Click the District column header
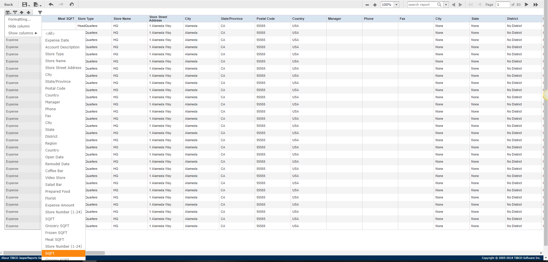 [x=523, y=19]
